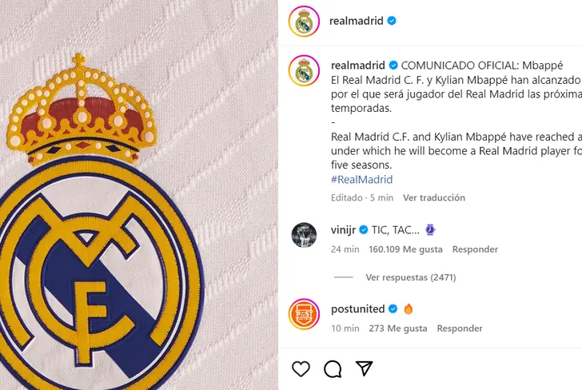Reply to the vinijr comment via Responder
The image size is (582, 390).
point(475,249)
